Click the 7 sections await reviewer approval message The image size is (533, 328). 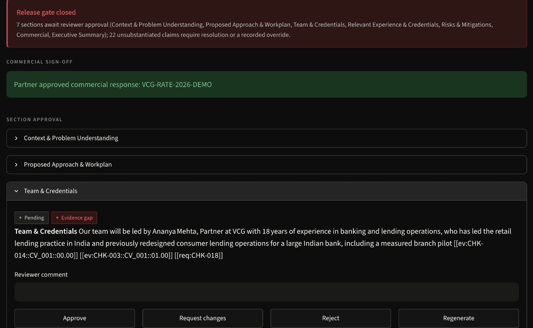(x=255, y=30)
